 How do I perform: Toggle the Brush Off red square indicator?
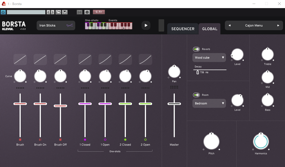pyautogui.click(x=60, y=140)
